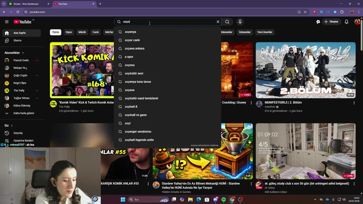Screen dimensions: 363x204
Task: Click the magnifier search button
Action: pos(227,22)
